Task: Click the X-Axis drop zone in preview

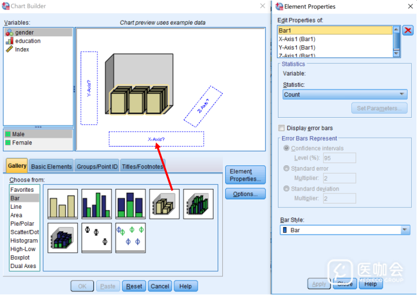Action: [x=156, y=139]
